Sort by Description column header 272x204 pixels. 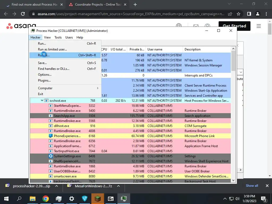tap(207, 49)
